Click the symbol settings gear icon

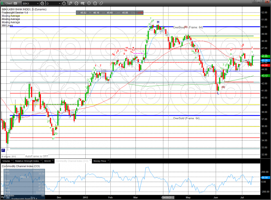pos(42,3)
